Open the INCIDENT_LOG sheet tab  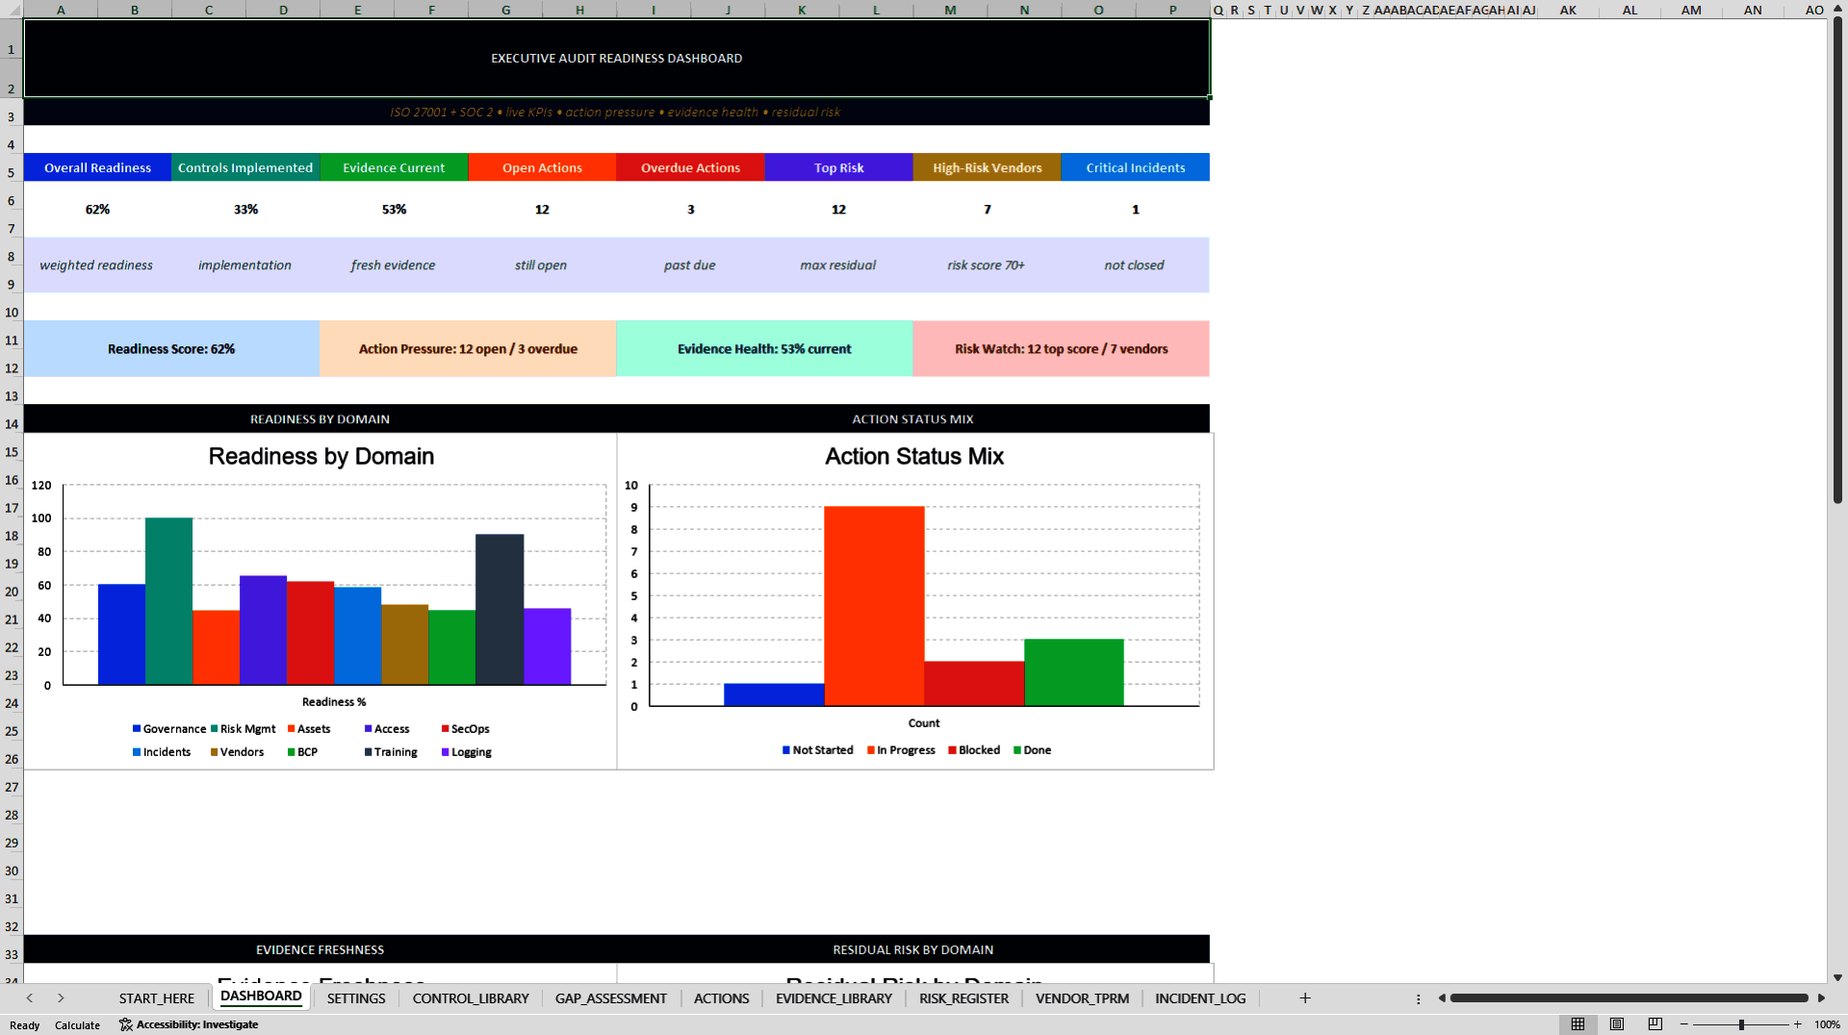pyautogui.click(x=1200, y=998)
